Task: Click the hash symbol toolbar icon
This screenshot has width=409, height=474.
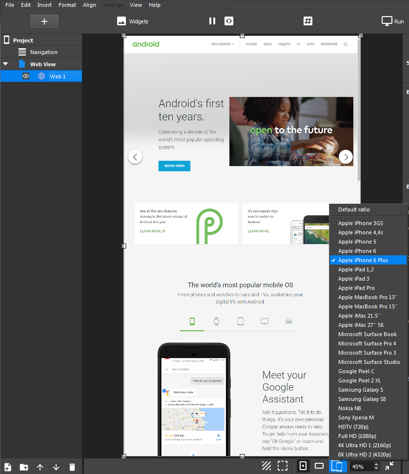Action: 308,21
